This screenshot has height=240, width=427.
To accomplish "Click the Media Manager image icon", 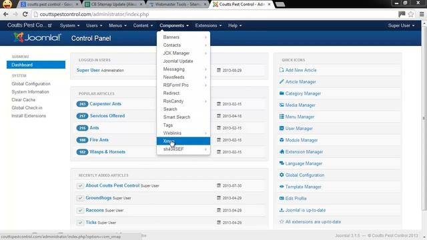I will tap(282, 105).
